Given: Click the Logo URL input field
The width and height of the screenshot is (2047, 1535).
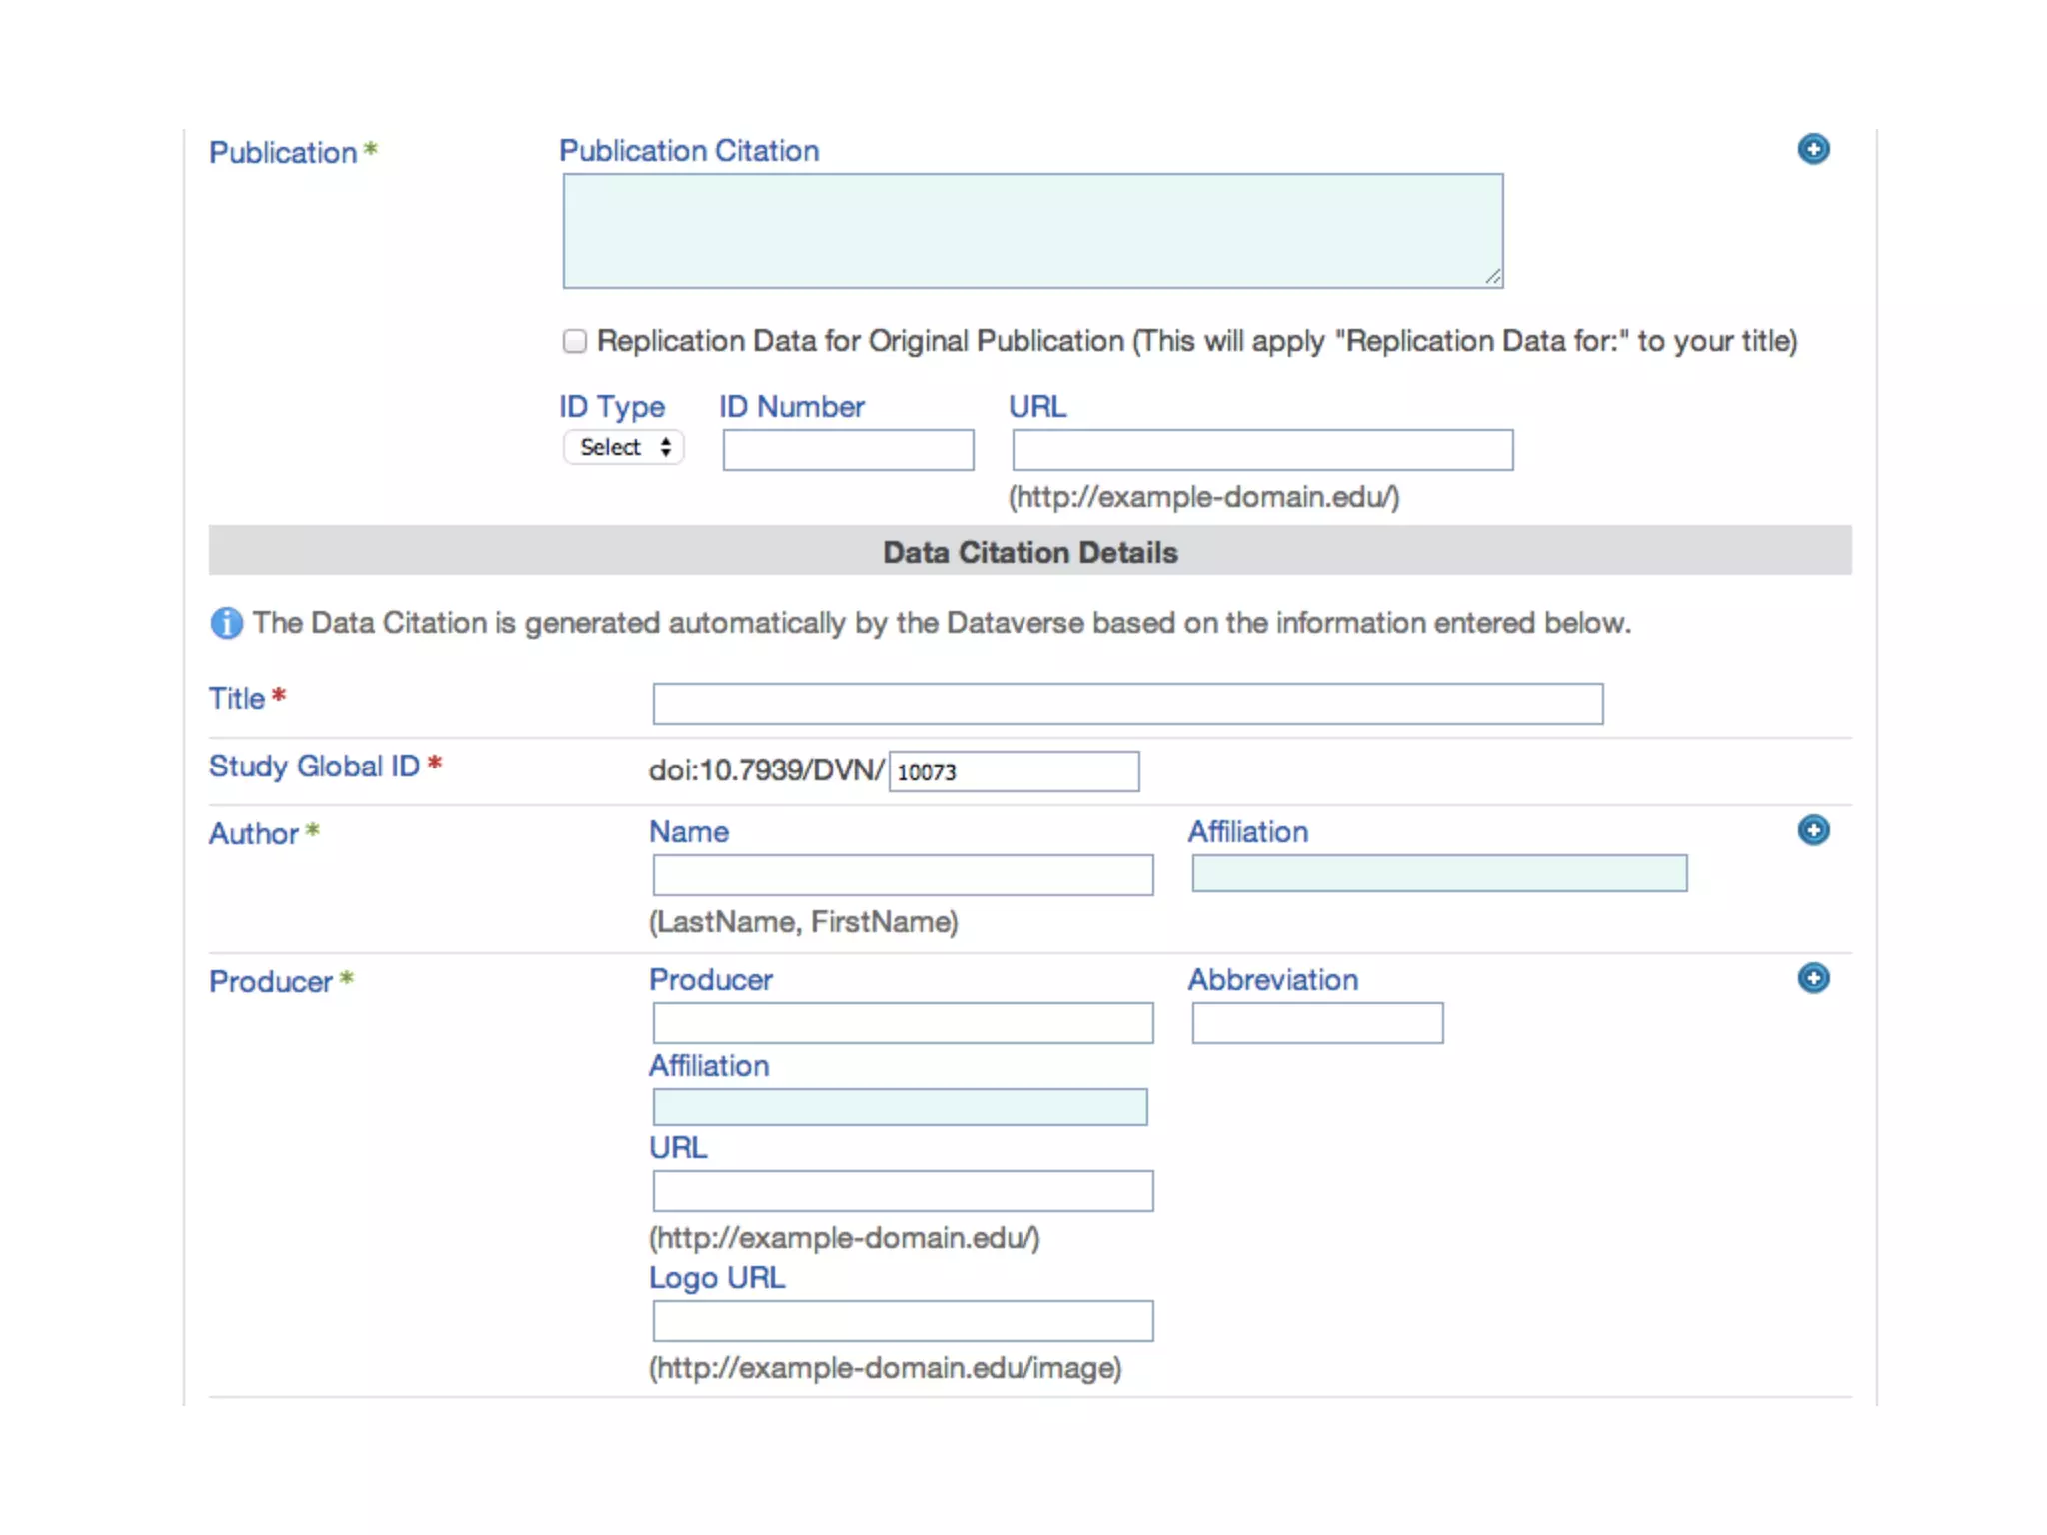Looking at the screenshot, I should [902, 1321].
